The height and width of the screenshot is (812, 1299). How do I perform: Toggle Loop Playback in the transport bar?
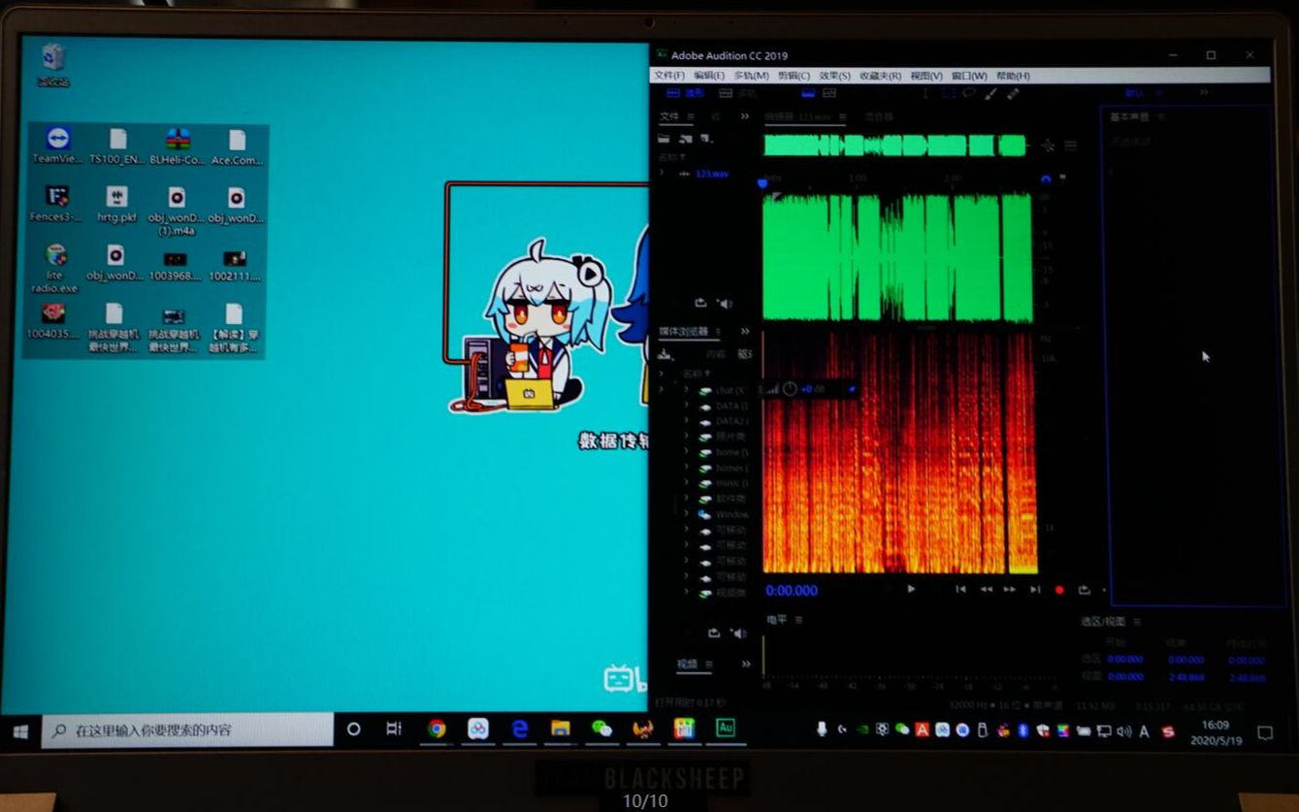coord(1084,589)
